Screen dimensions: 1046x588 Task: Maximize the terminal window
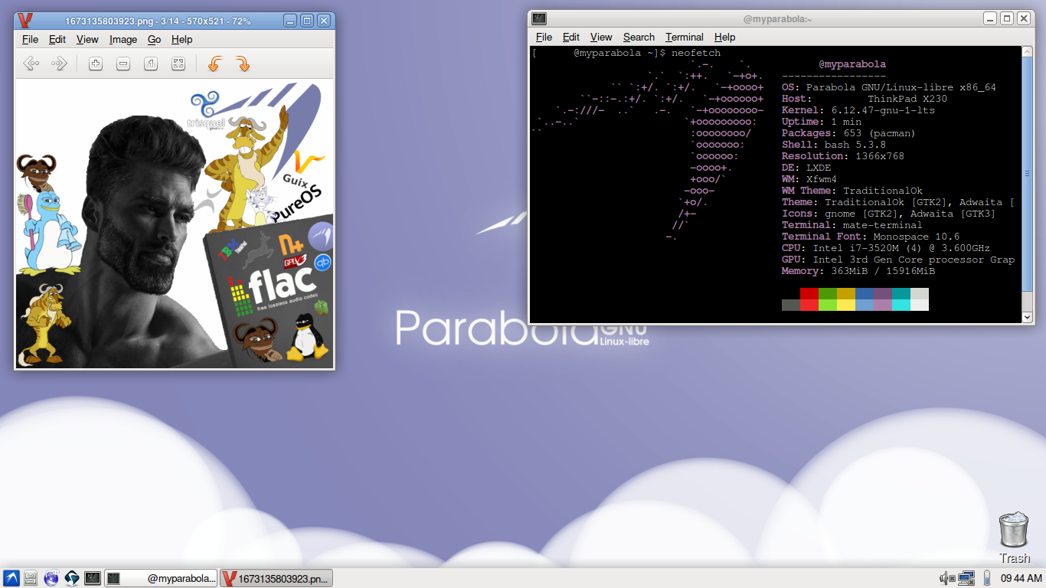1007,18
